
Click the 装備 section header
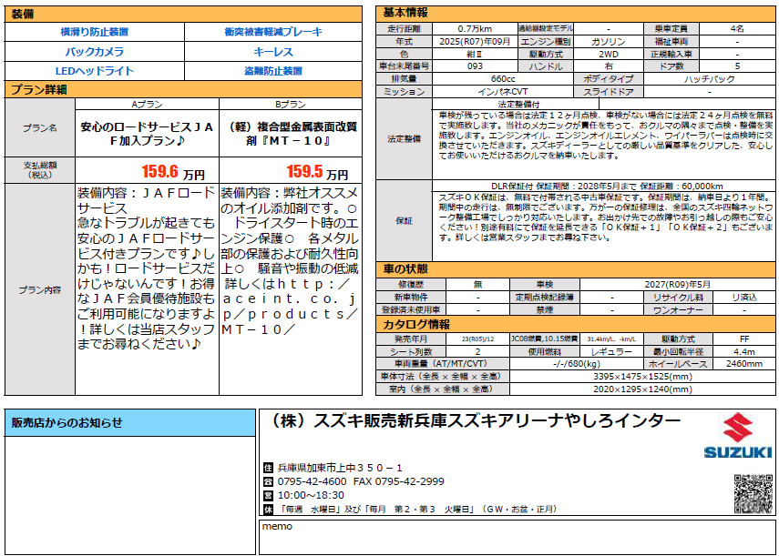pos(183,14)
